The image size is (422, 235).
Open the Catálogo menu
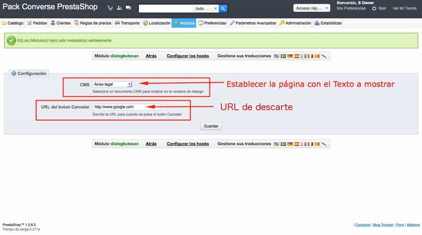click(x=13, y=23)
